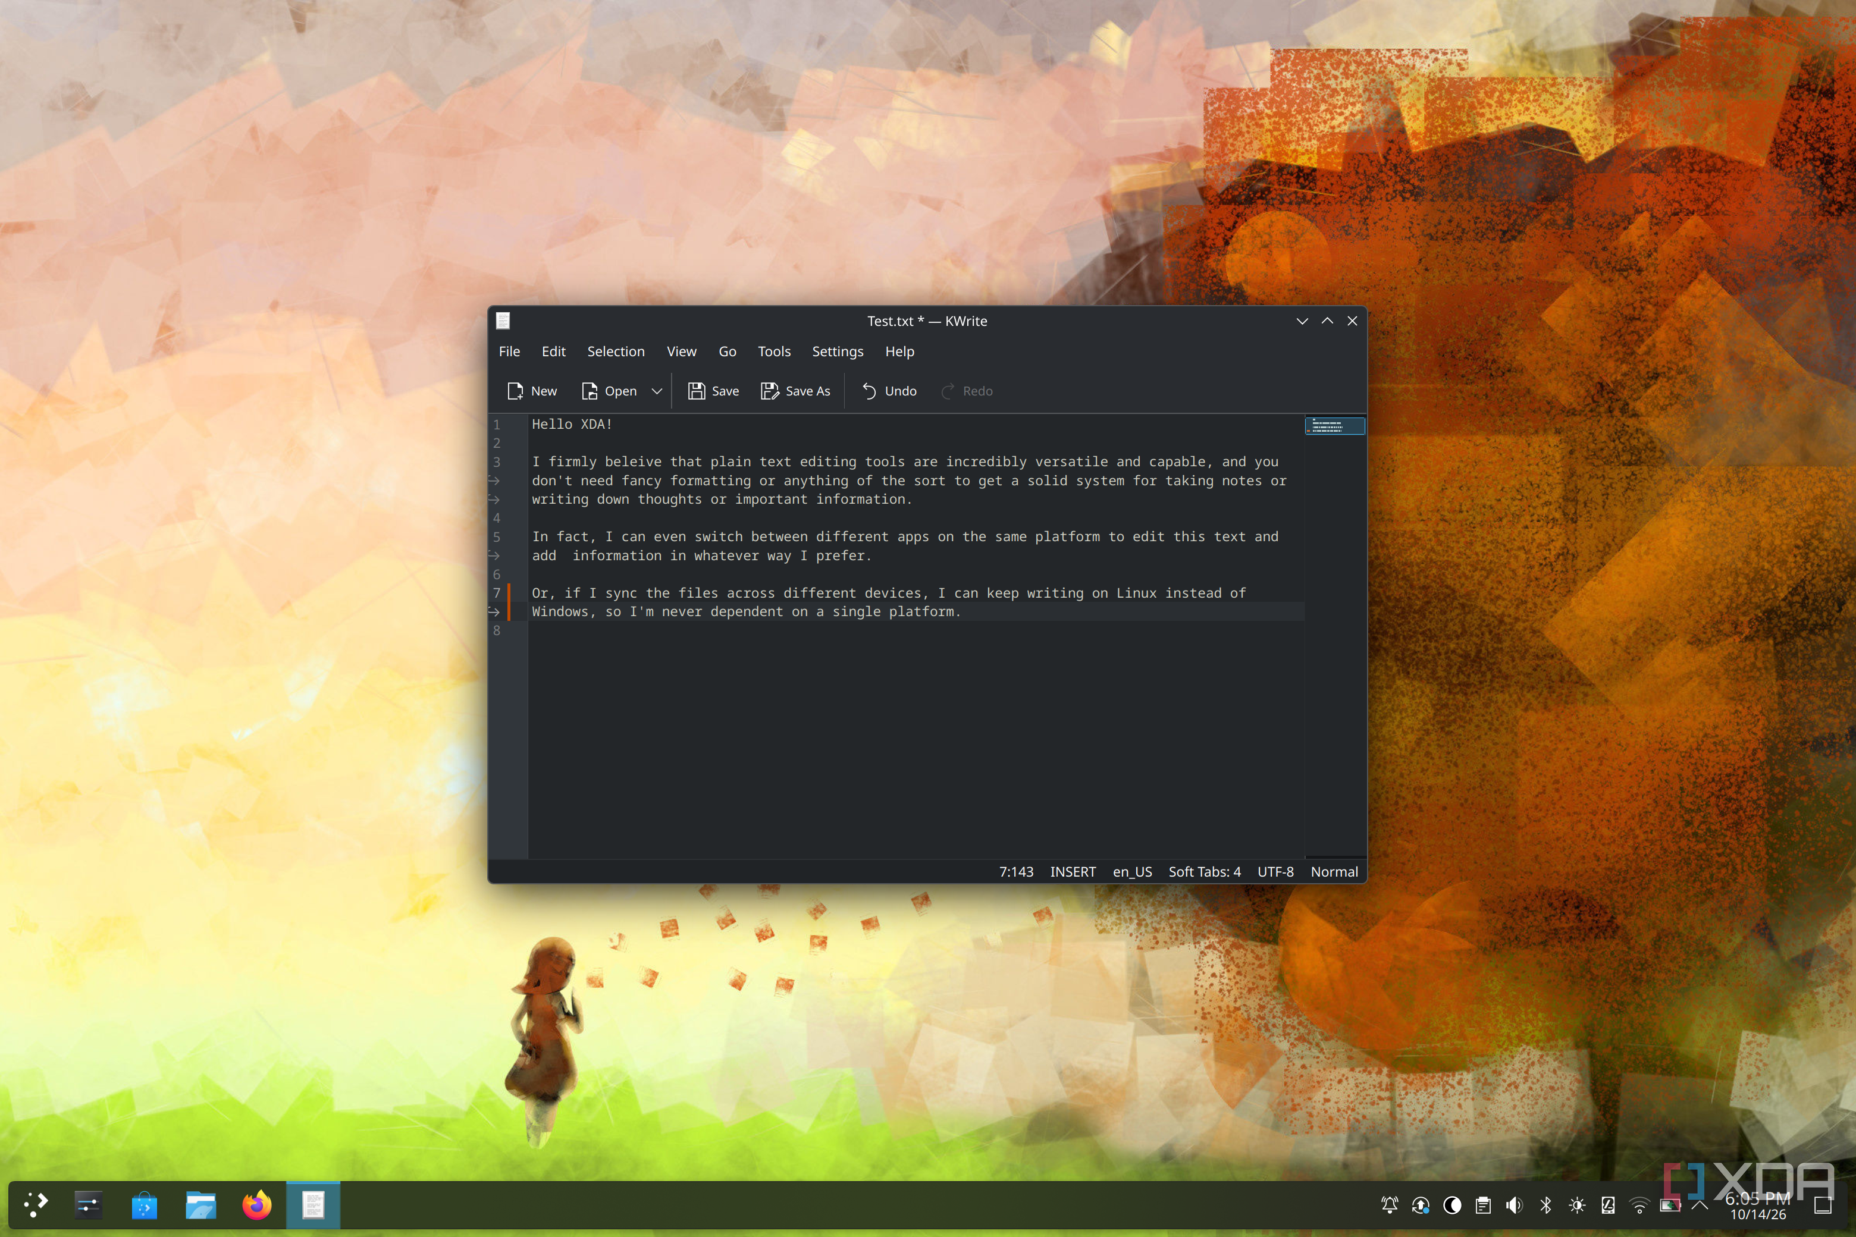Image resolution: width=1856 pixels, height=1237 pixels.
Task: Click the 'Hello XDA!' text line
Action: [x=572, y=425]
